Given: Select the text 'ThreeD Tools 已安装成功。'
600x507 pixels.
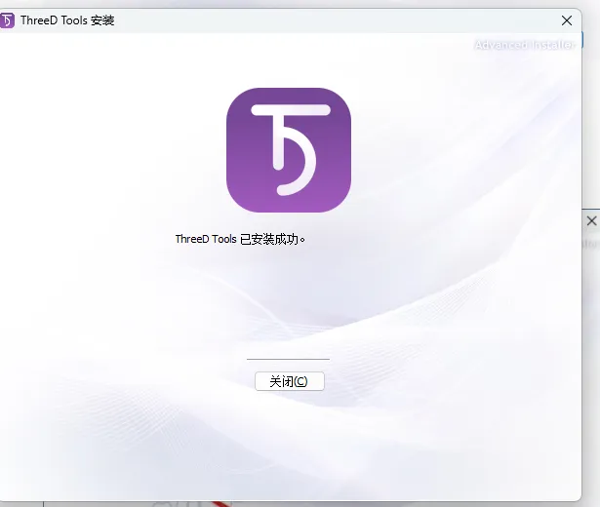Looking at the screenshot, I should 240,239.
